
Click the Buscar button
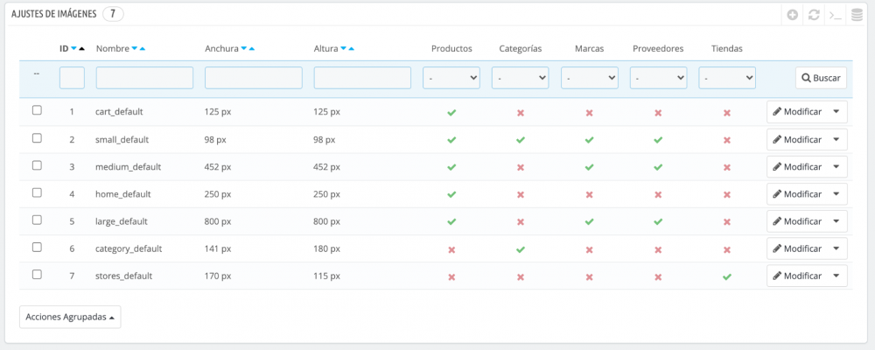(821, 78)
